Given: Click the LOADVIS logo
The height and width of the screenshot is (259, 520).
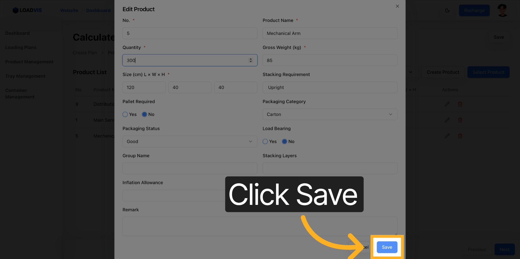Looking at the screenshot, I should tap(27, 10).
